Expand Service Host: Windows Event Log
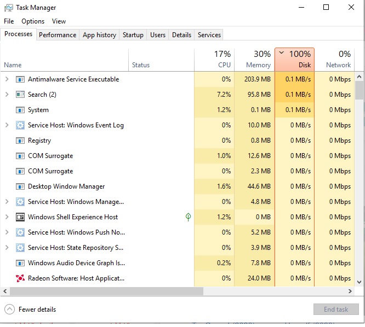The height and width of the screenshot is (327, 365). (7, 125)
